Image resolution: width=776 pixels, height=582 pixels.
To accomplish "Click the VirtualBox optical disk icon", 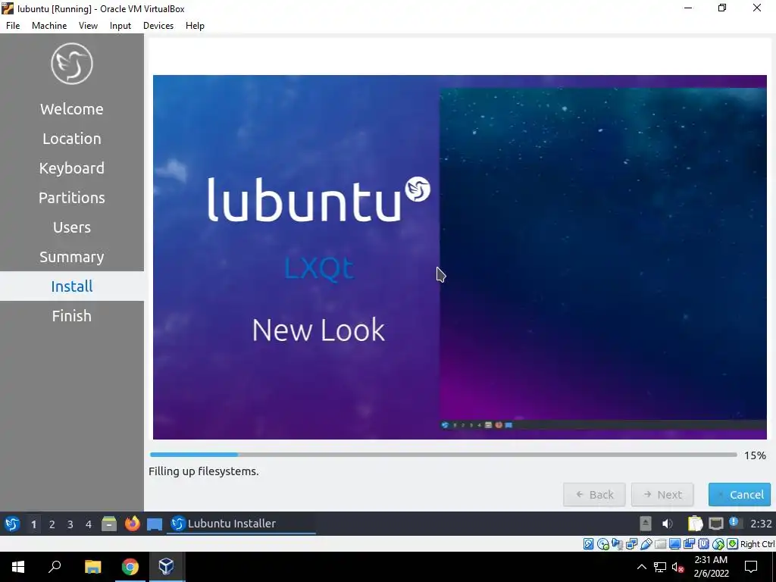I will pyautogui.click(x=602, y=544).
